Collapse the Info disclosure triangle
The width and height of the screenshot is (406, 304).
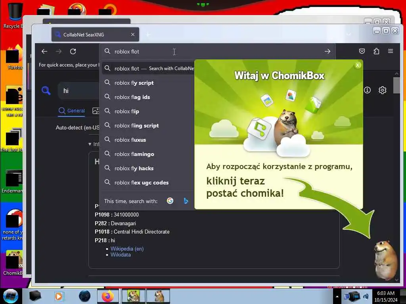[90, 144]
